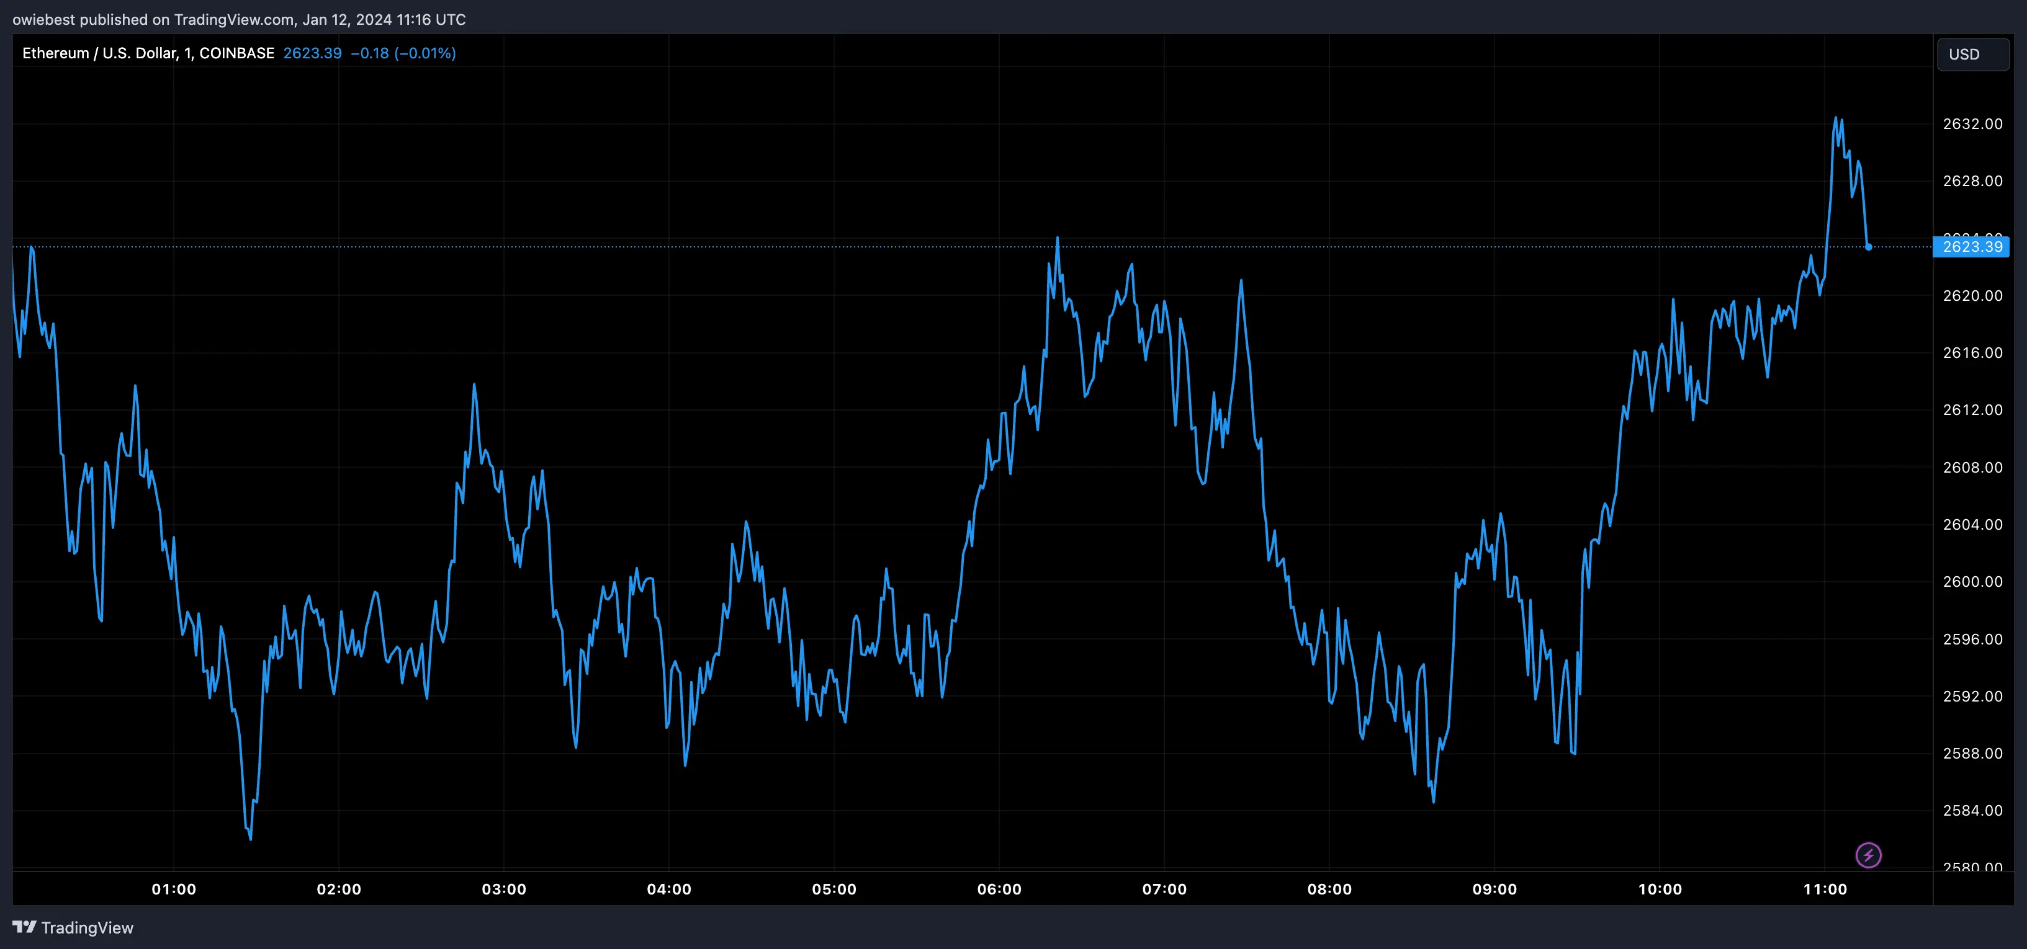The width and height of the screenshot is (2027, 949).
Task: Click the blue 2623.39 price label on axis
Action: [x=1971, y=247]
